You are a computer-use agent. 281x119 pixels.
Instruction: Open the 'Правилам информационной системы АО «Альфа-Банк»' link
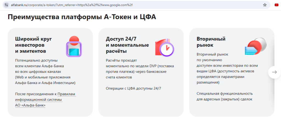click(x=46, y=100)
